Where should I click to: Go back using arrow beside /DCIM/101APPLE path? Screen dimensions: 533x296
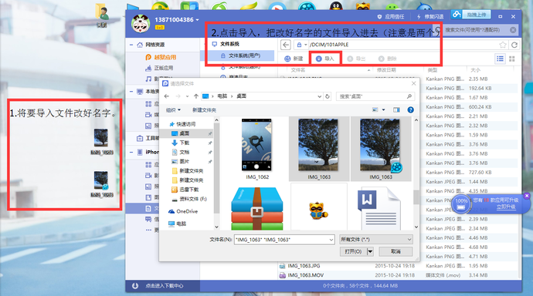[286, 45]
